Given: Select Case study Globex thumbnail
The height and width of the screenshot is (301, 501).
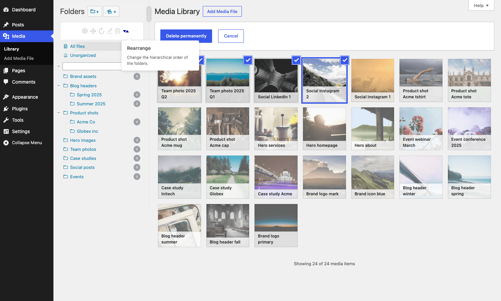Looking at the screenshot, I should (228, 177).
